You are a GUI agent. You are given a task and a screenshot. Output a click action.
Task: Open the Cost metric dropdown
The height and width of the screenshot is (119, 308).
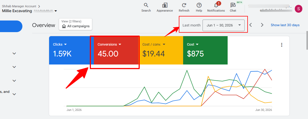pos(197,44)
